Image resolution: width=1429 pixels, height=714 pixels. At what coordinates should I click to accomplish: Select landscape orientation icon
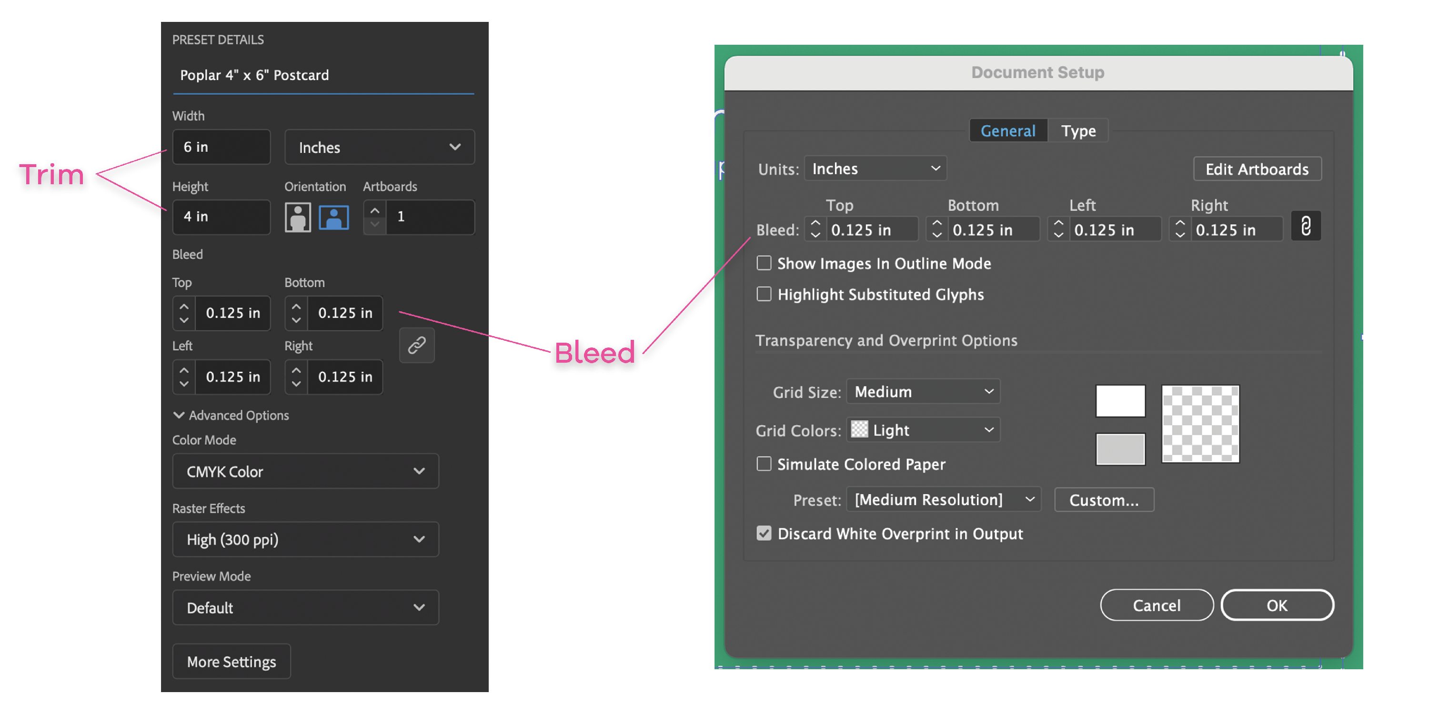pos(333,217)
